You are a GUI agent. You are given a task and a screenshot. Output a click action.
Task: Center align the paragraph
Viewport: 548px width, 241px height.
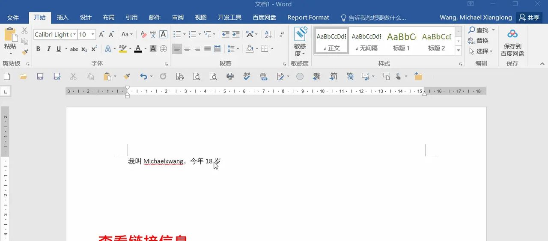[187, 49]
